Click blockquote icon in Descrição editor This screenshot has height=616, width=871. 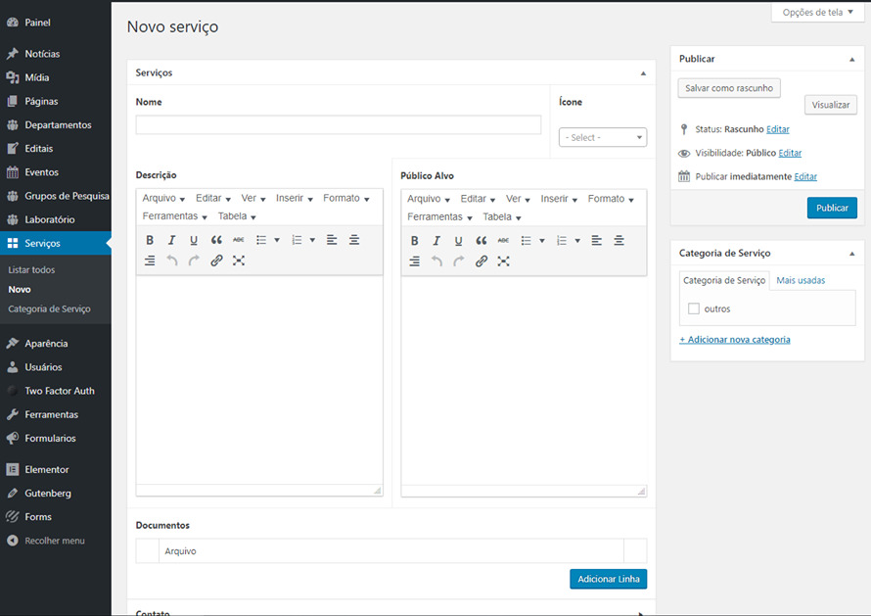tap(216, 240)
